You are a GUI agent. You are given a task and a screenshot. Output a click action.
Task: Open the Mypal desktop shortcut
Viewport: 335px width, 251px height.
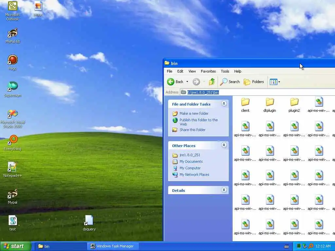click(13, 196)
